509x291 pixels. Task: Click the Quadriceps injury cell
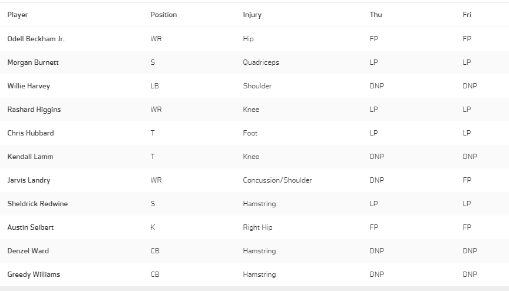[x=261, y=62]
